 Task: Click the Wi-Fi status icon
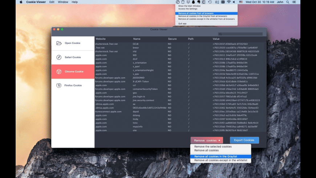click(x=229, y=2)
